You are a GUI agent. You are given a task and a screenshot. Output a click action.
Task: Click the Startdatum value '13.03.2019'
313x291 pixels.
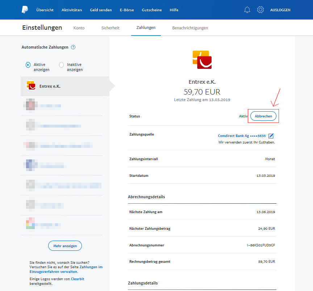point(266,176)
